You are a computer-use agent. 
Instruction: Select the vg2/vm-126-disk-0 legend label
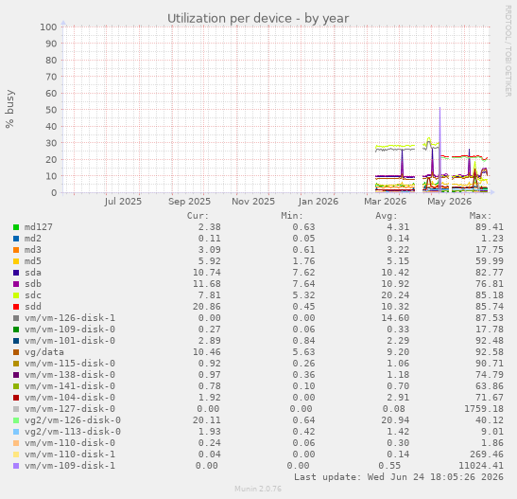coord(73,420)
